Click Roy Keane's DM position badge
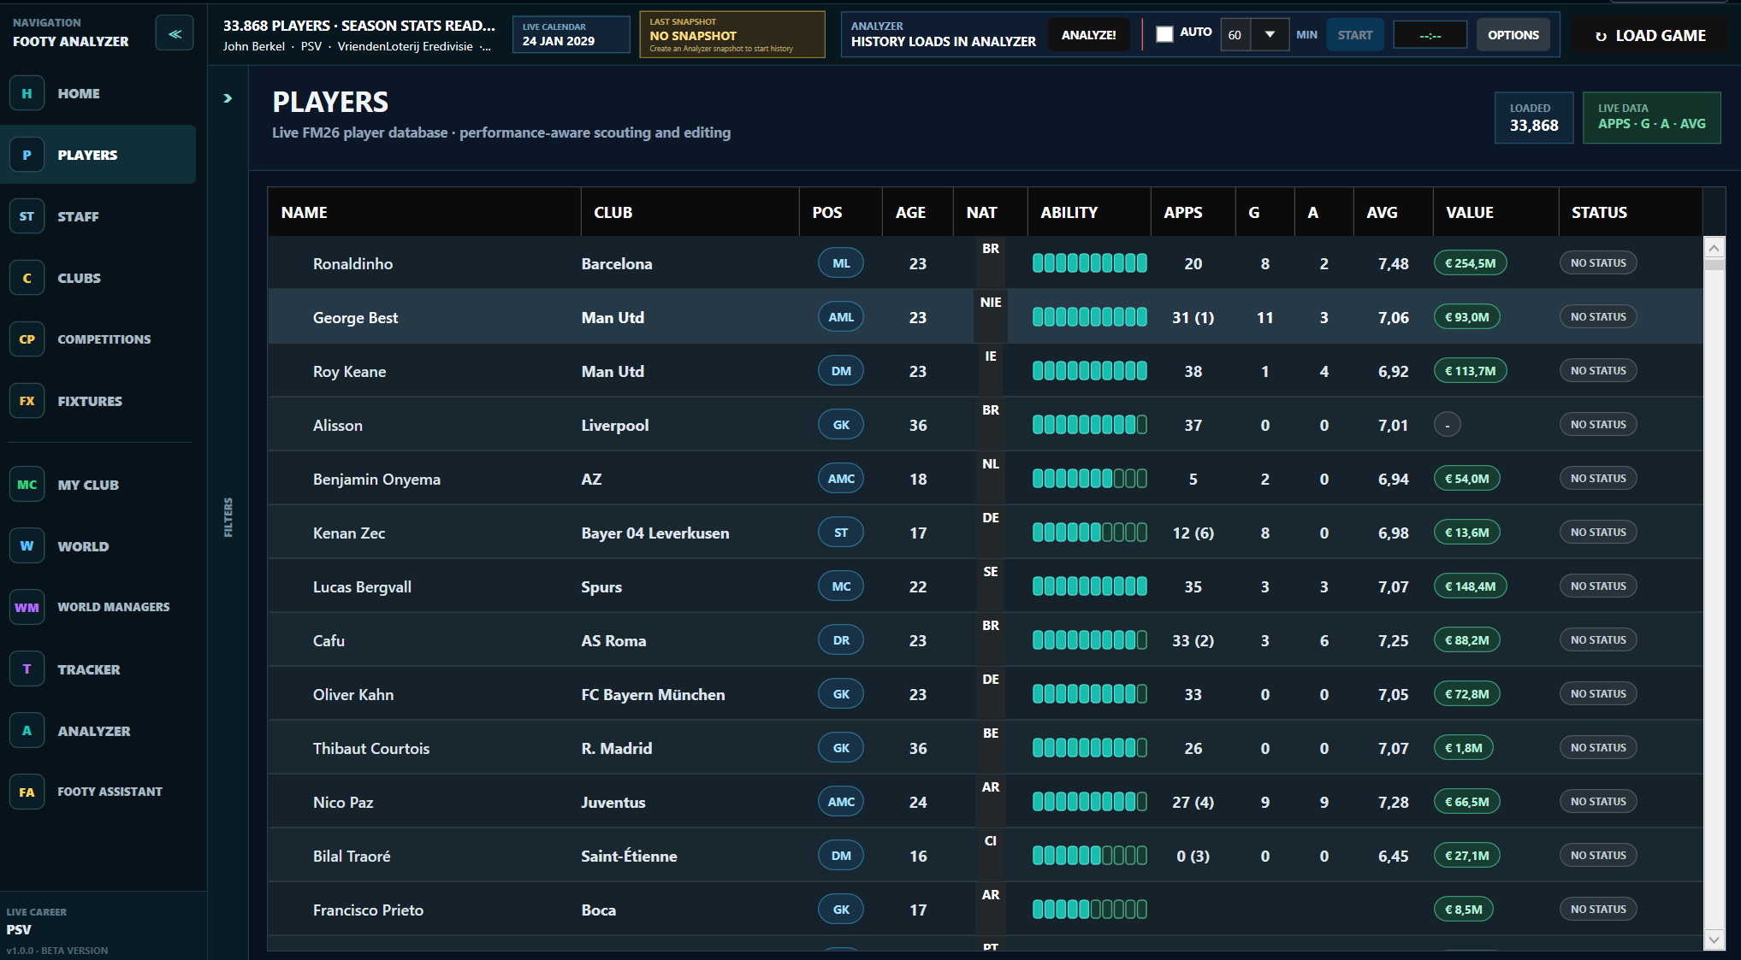Image resolution: width=1741 pixels, height=960 pixels. [x=841, y=371]
